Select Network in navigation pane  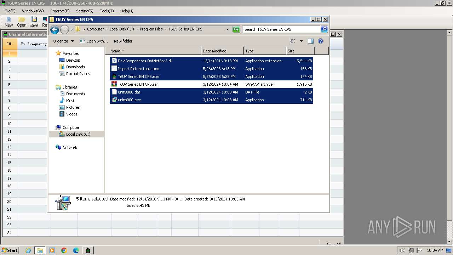pyautogui.click(x=70, y=148)
